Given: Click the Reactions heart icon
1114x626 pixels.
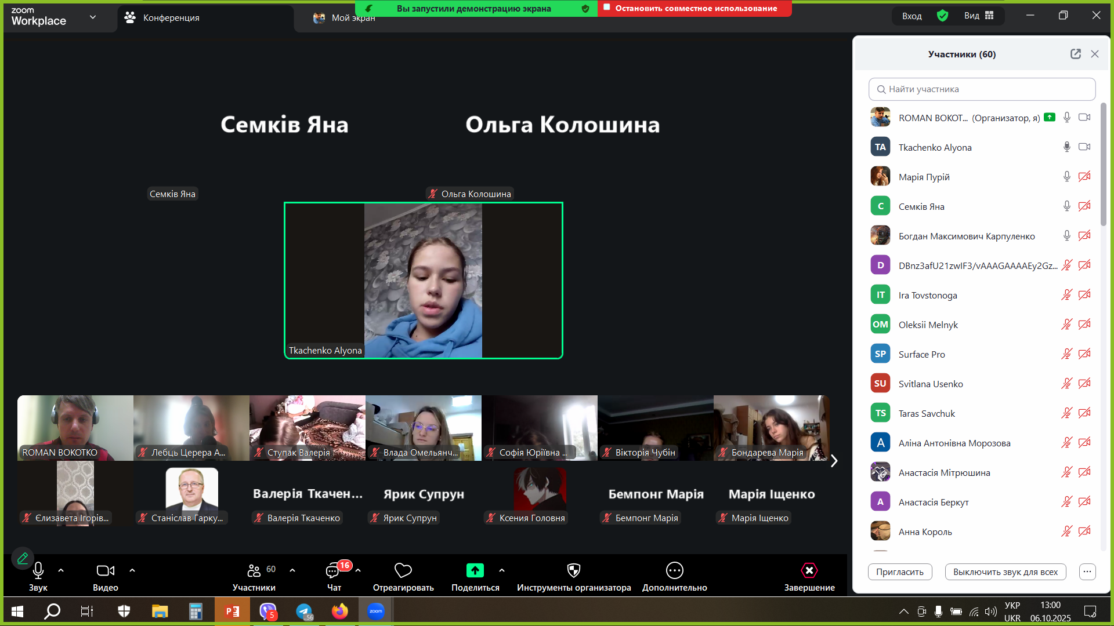Looking at the screenshot, I should [403, 571].
